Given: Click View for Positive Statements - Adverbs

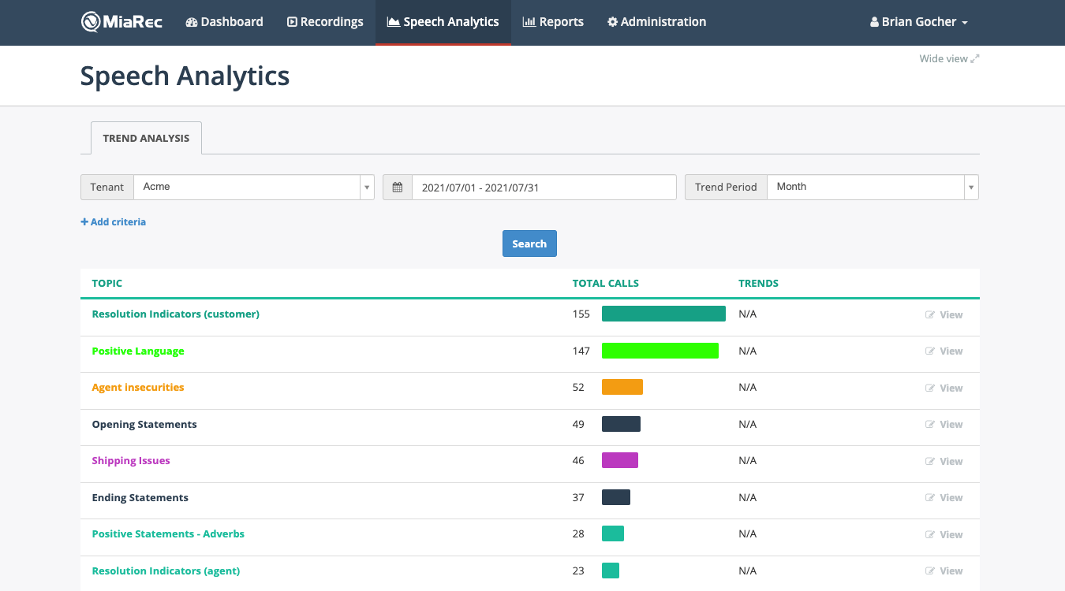Looking at the screenshot, I should coord(944,534).
